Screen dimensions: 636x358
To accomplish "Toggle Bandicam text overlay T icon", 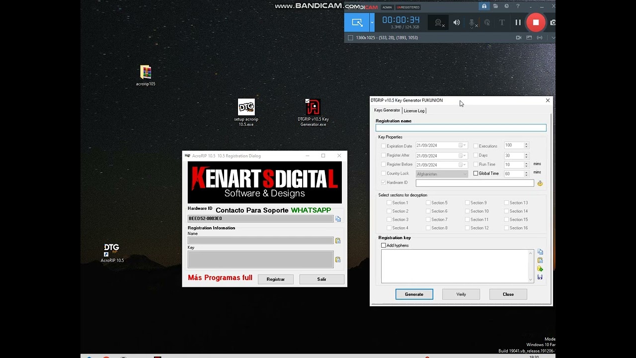I will click(502, 22).
